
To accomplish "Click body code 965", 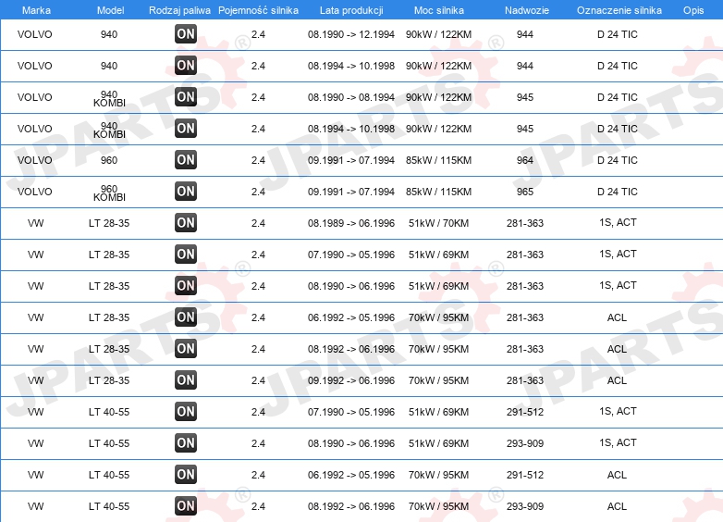I will coord(525,192).
